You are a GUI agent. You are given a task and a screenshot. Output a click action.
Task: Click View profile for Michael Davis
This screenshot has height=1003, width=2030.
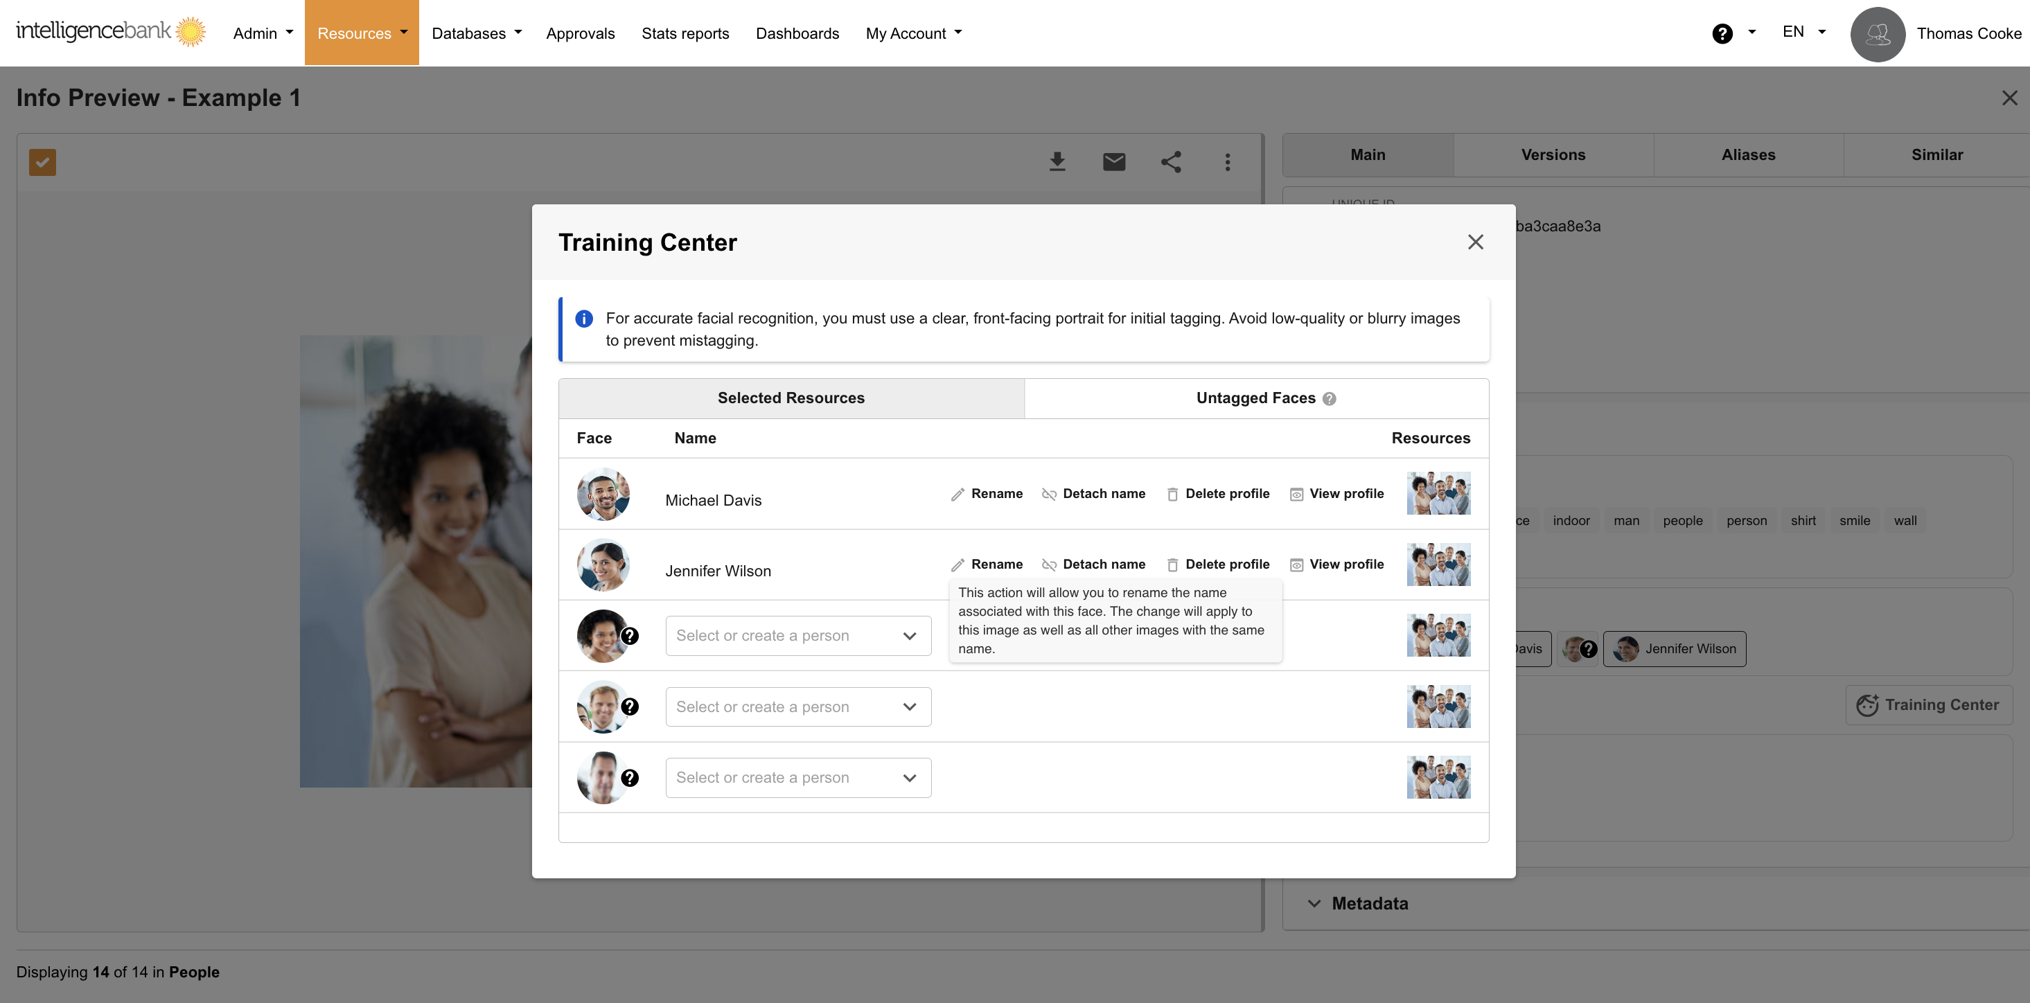click(1336, 494)
